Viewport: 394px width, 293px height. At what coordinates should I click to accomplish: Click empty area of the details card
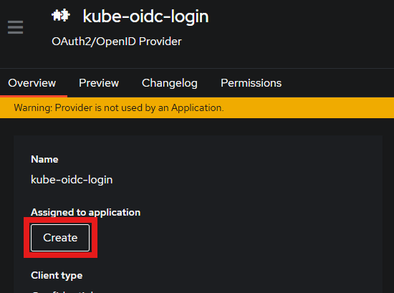(251, 201)
